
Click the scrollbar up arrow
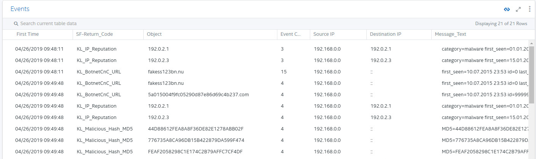531,43
